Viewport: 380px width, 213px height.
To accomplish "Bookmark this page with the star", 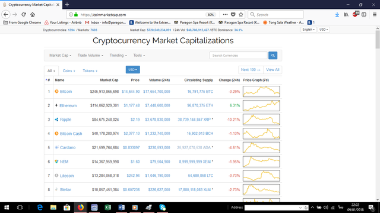I will pos(241,14).
